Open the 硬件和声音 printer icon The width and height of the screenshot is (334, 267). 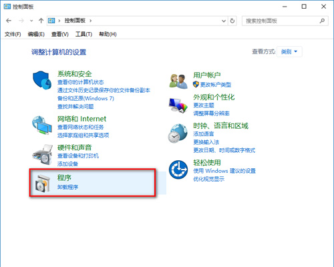click(43, 154)
